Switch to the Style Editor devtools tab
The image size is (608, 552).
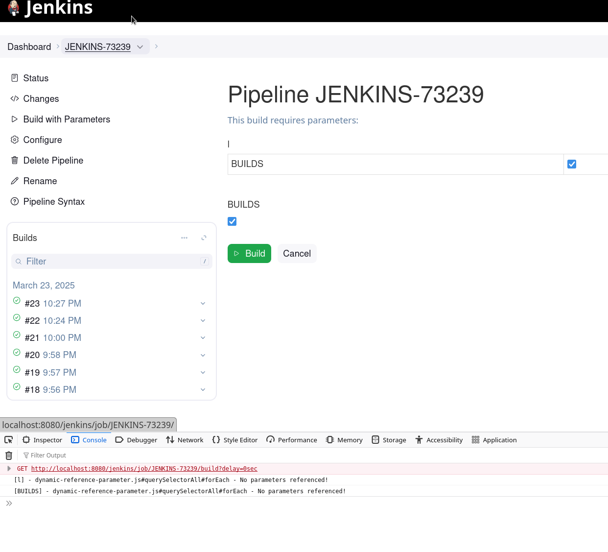pyautogui.click(x=234, y=440)
